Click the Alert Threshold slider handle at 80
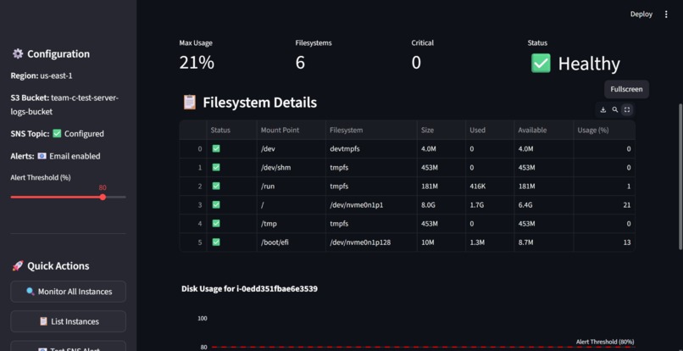683x351 pixels. click(x=103, y=197)
